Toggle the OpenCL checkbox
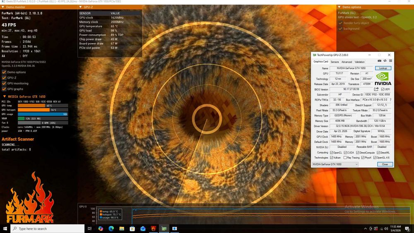 tap(331, 153)
